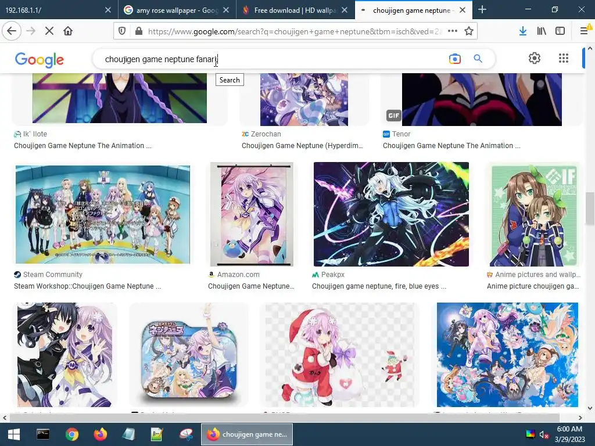The height and width of the screenshot is (446, 595).
Task: Open the clock showing 6:00 AM
Action: tap(569, 434)
